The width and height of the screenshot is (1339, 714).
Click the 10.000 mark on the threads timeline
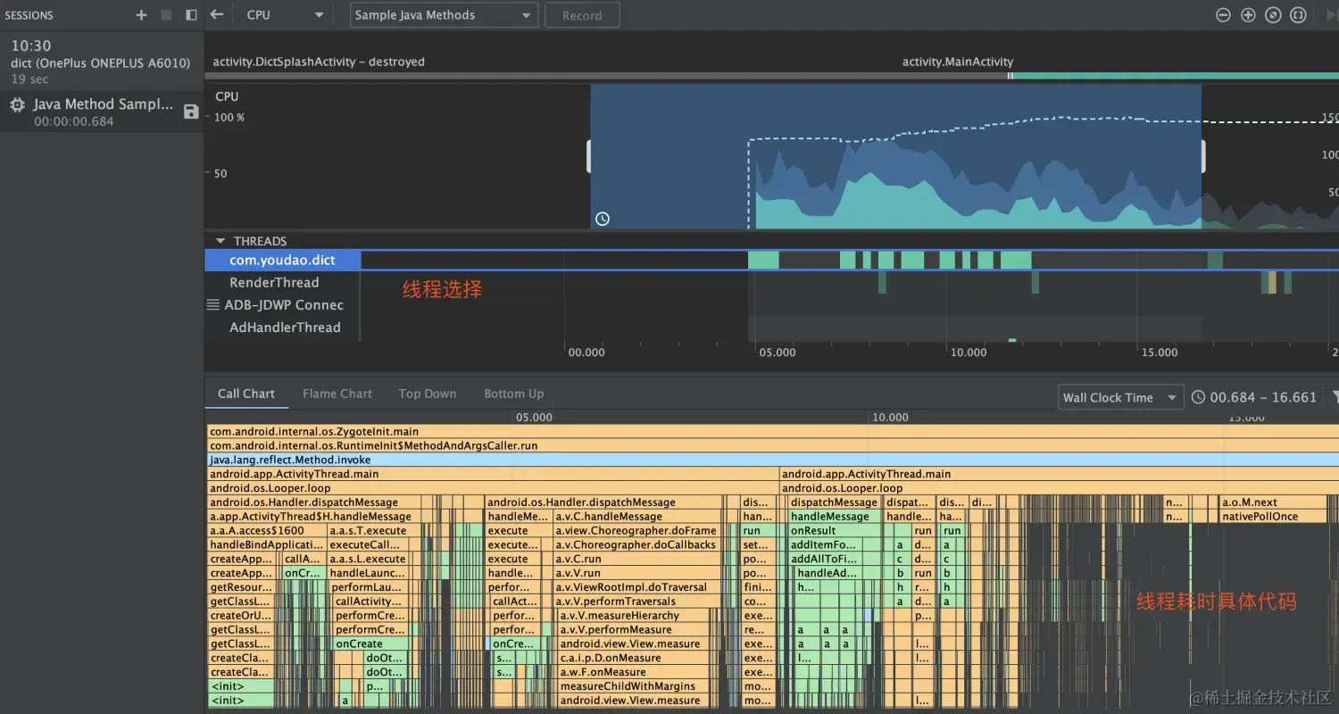[968, 353]
